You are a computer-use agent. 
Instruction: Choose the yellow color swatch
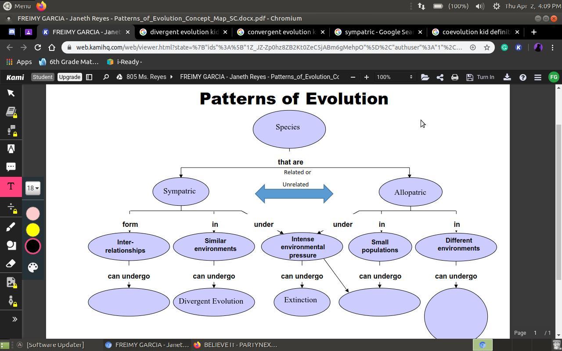click(33, 230)
